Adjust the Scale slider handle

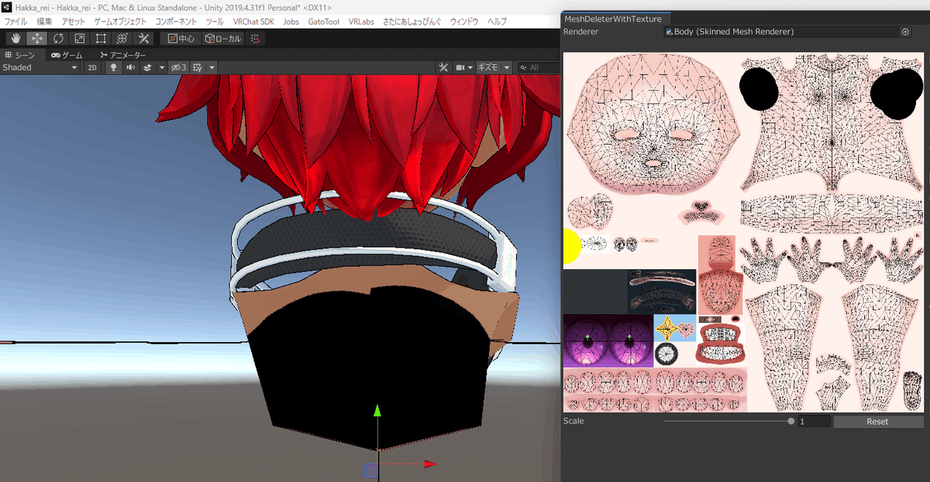pos(790,422)
